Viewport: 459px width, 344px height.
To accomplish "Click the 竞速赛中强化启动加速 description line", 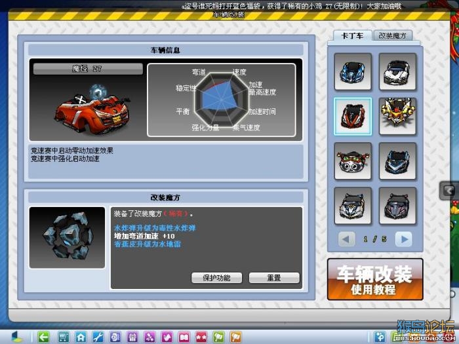I will pos(66,159).
